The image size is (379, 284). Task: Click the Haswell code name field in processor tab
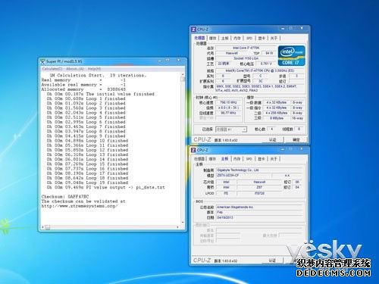[x=232, y=53]
